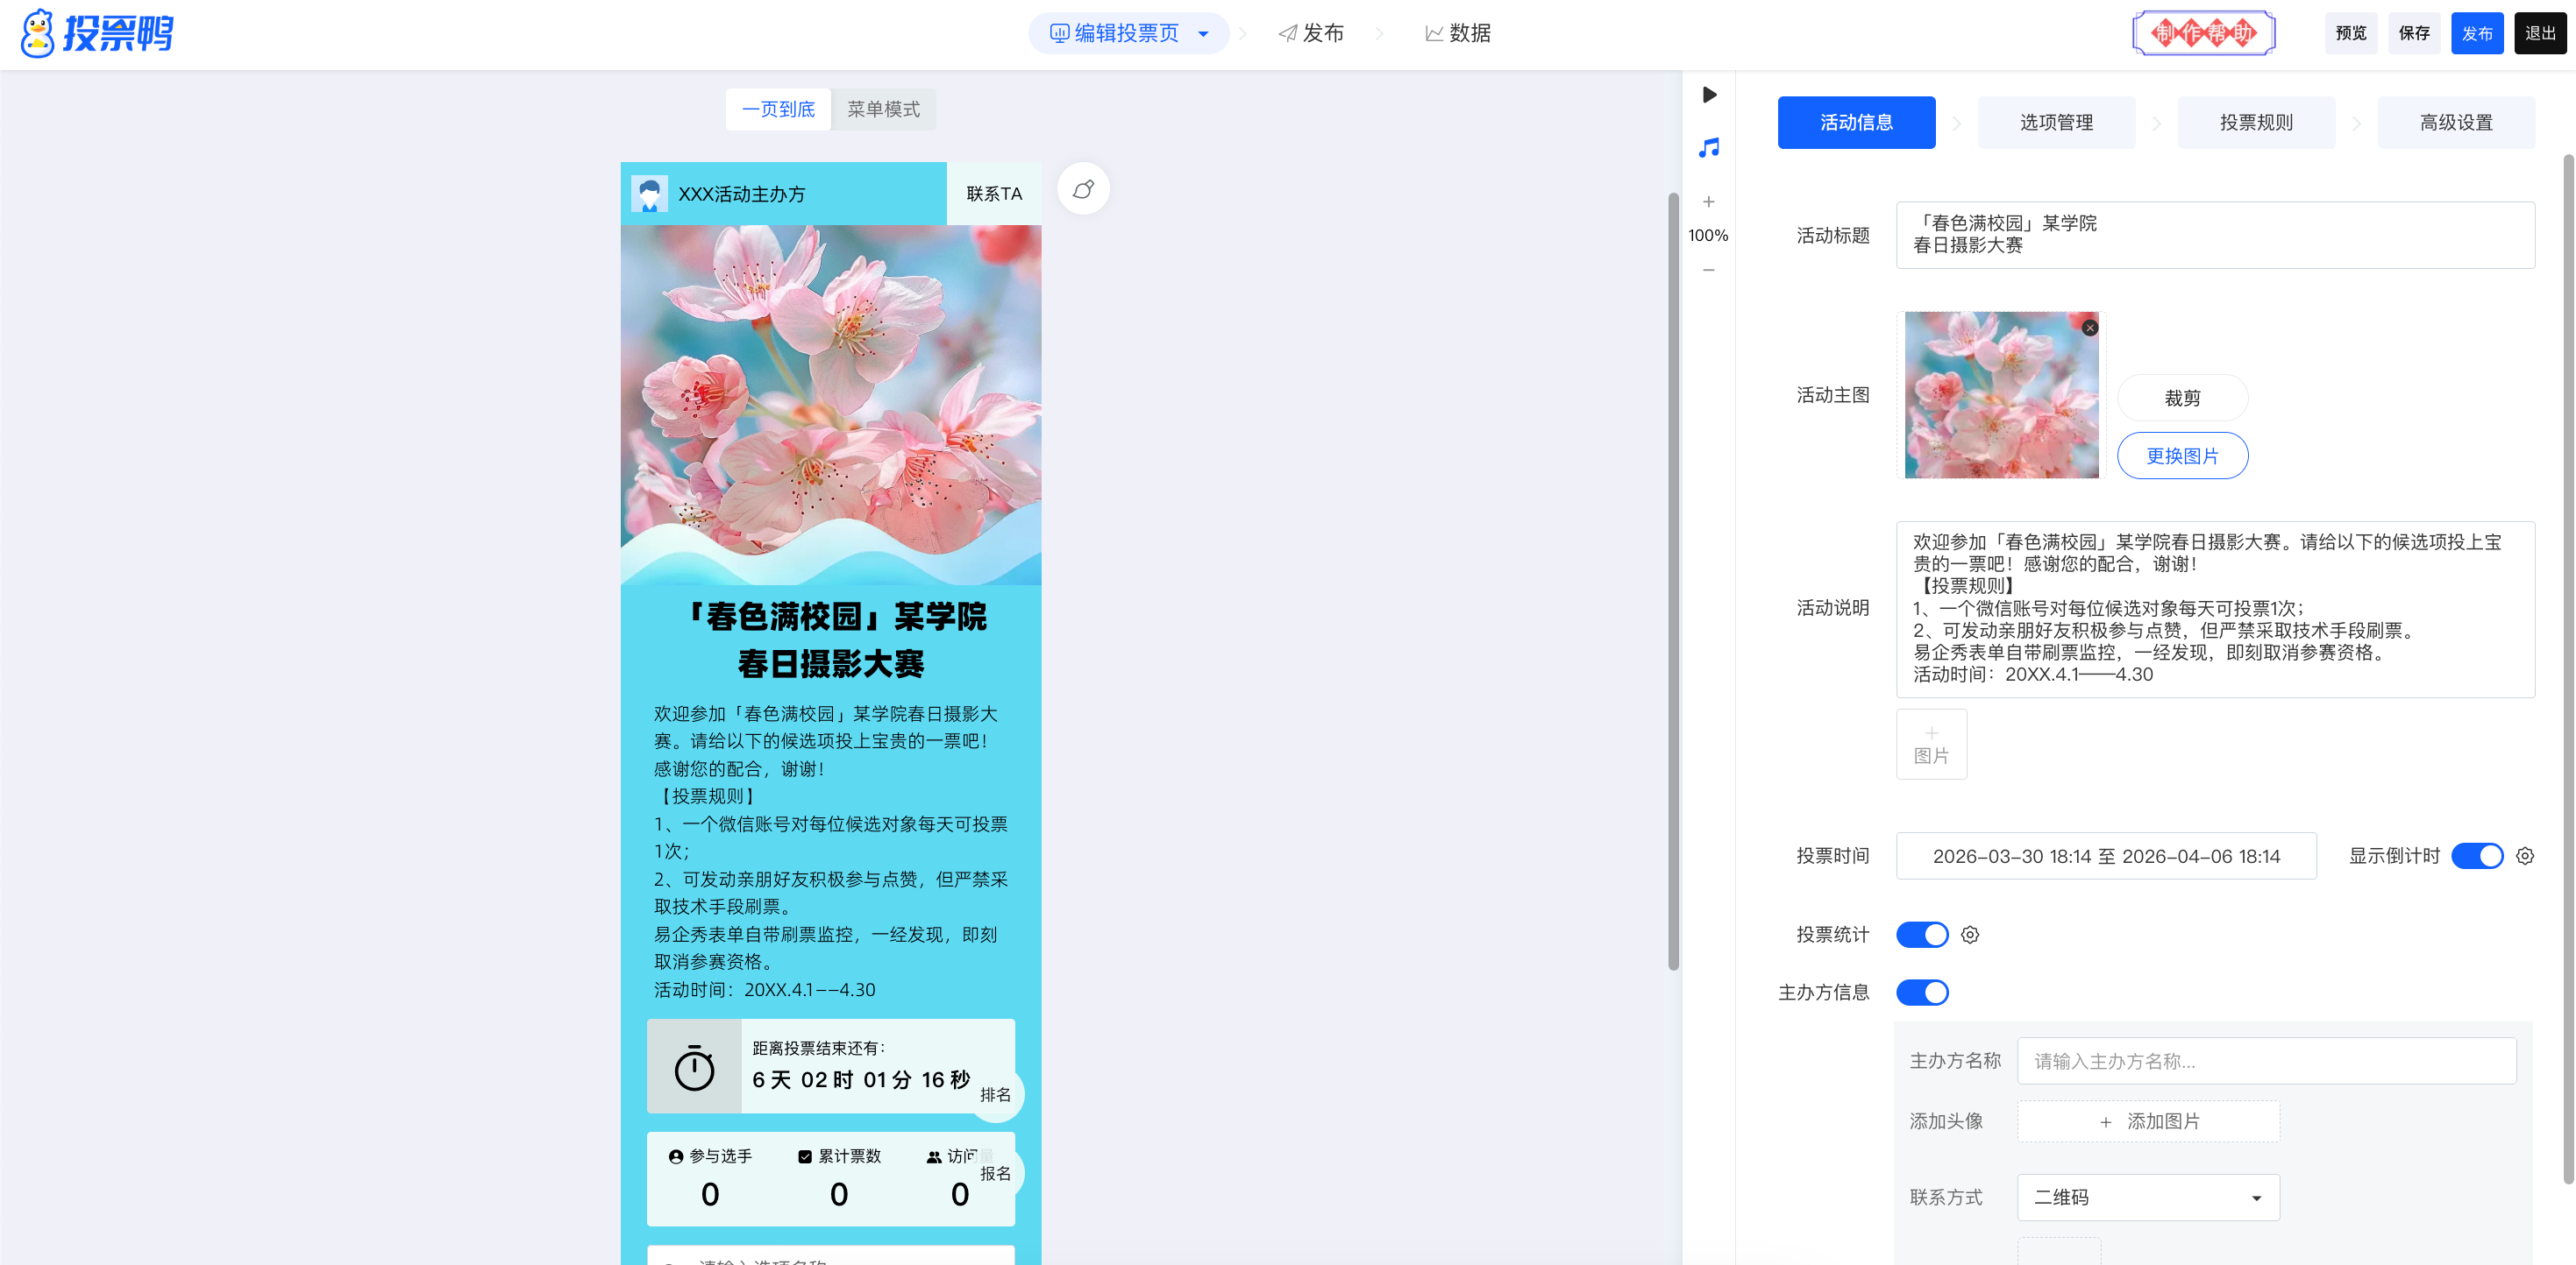Turn off the 投票统计 switch

pyautogui.click(x=1922, y=936)
